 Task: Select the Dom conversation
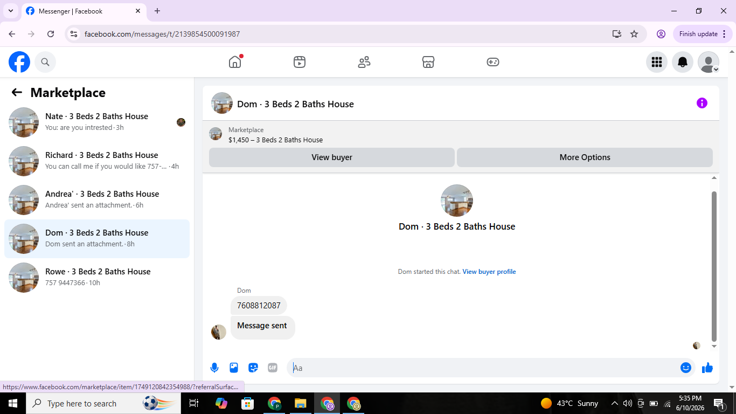(97, 239)
